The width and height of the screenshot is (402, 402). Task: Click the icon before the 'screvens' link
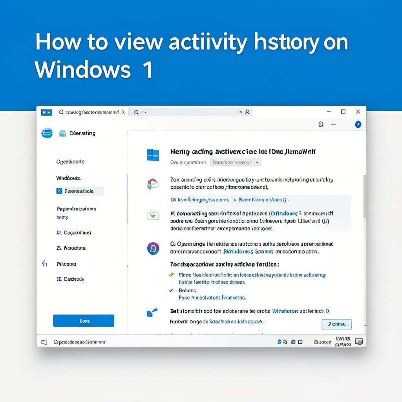click(173, 200)
